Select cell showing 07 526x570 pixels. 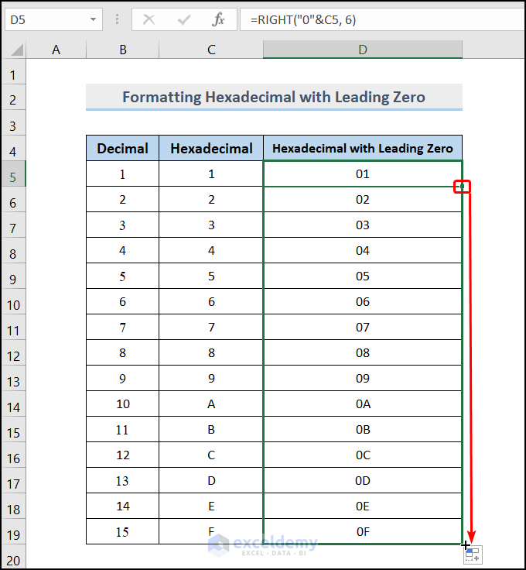tap(363, 327)
